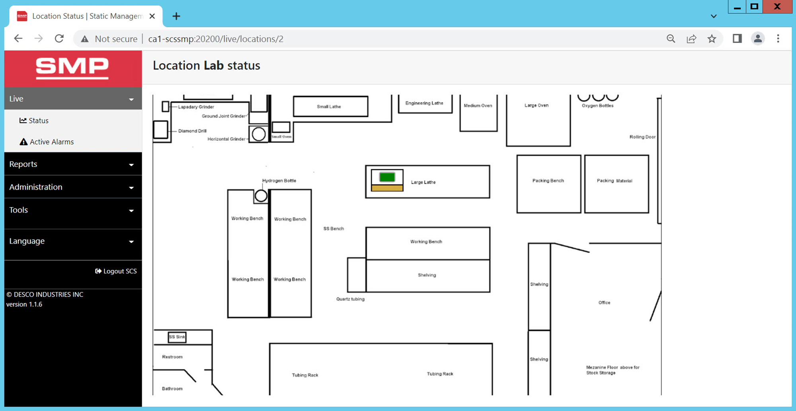
Task: Open the browser profile icon
Action: pyautogui.click(x=757, y=39)
